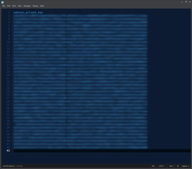Open the File menu
Viewport: 192px width, 169px height.
tap(4, 6)
